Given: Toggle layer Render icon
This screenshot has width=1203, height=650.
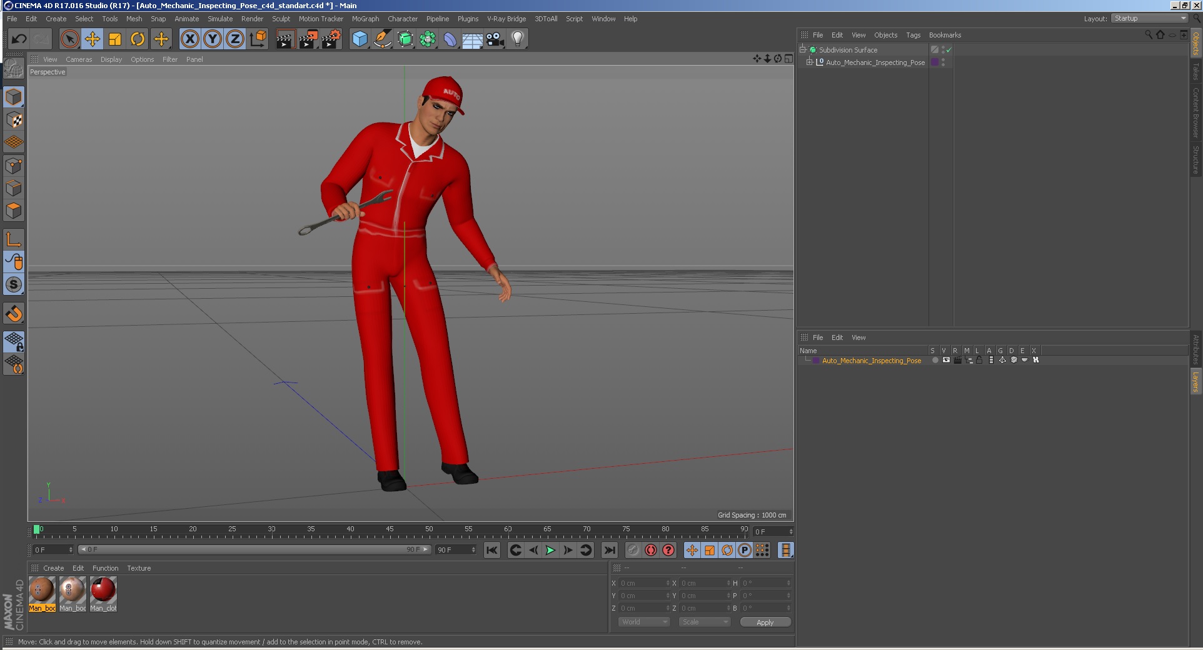Looking at the screenshot, I should (x=957, y=360).
